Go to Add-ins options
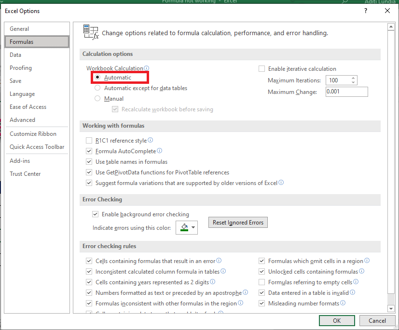399x330 pixels. (37, 161)
